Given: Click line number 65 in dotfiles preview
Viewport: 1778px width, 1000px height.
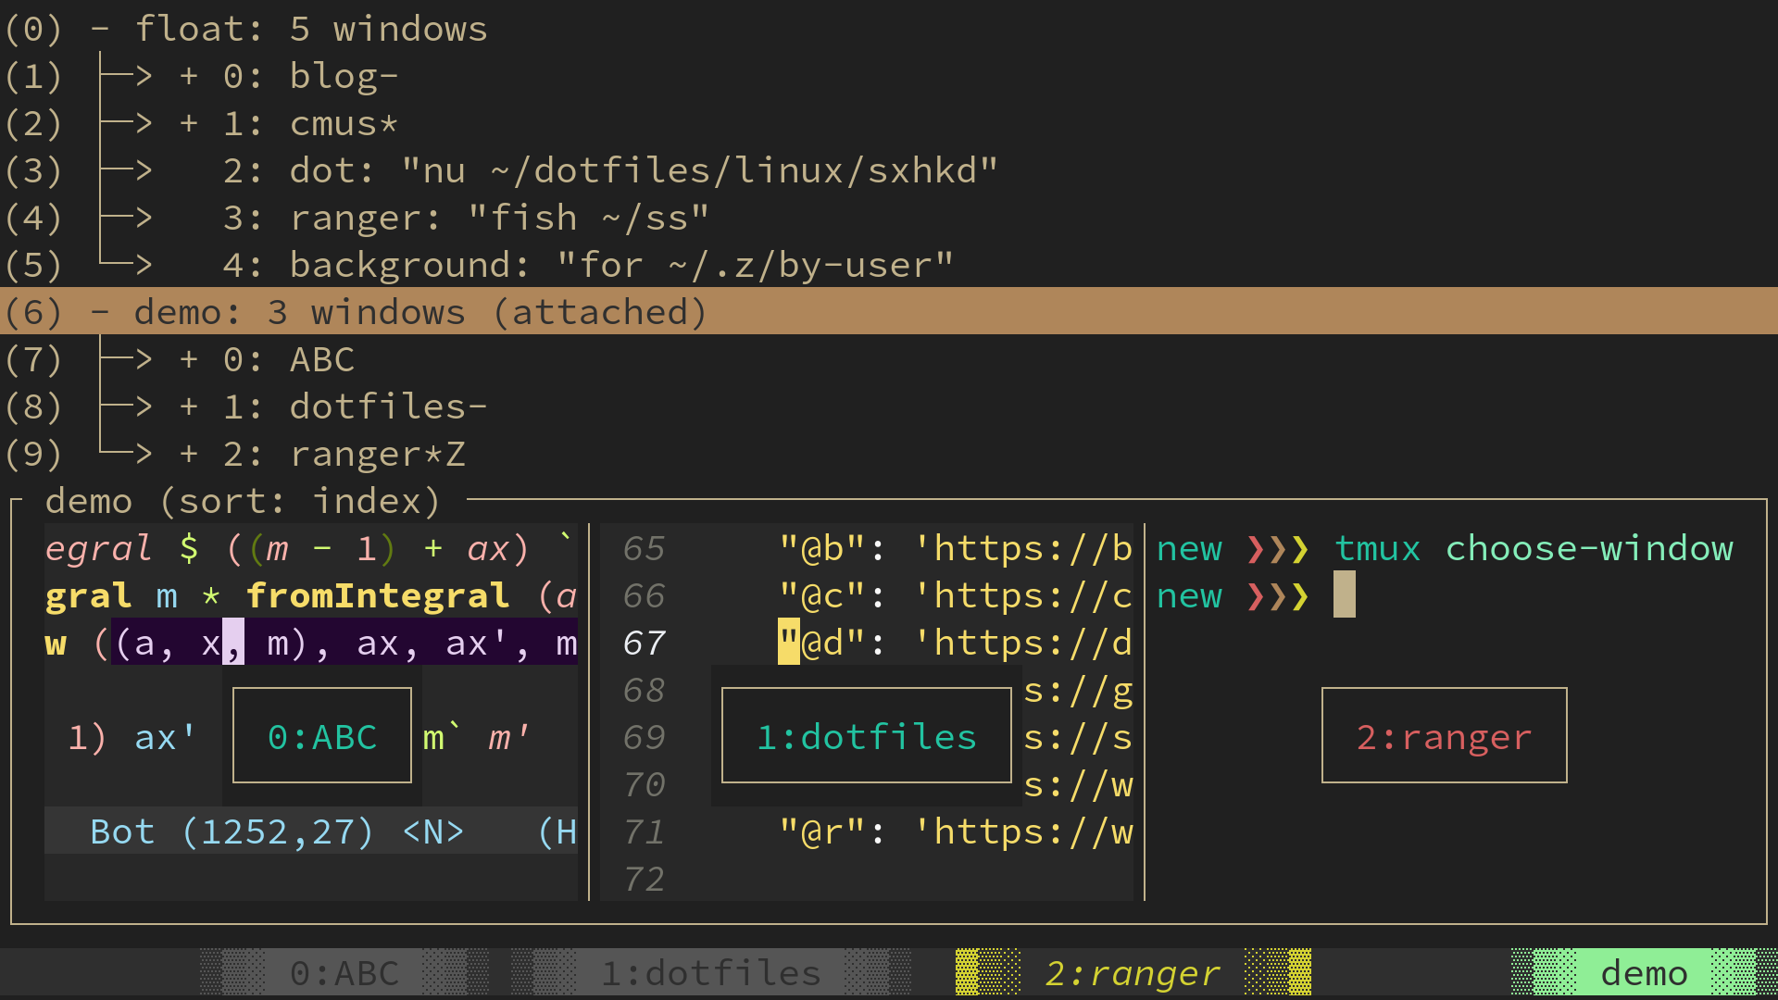Looking at the screenshot, I should 645,548.
